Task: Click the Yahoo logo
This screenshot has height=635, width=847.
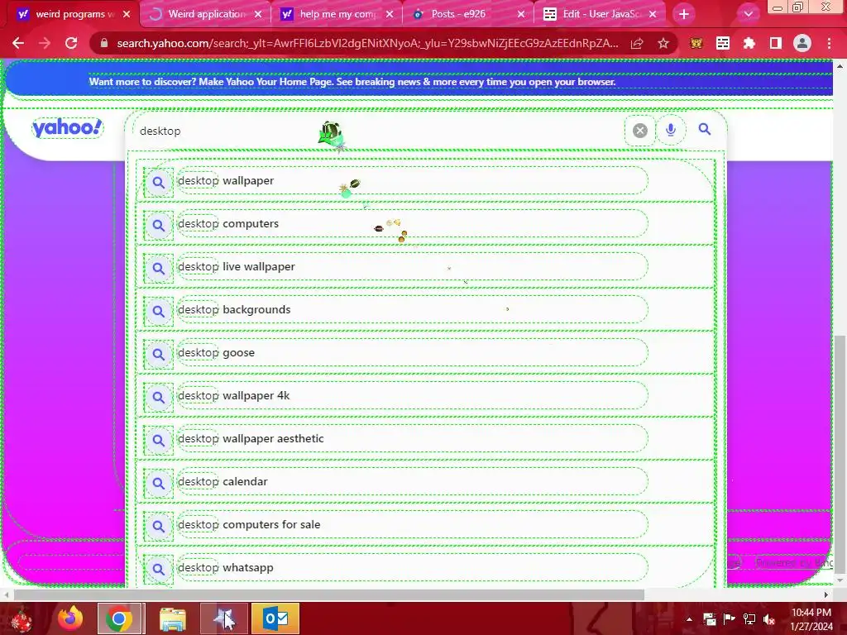Action: pos(67,128)
